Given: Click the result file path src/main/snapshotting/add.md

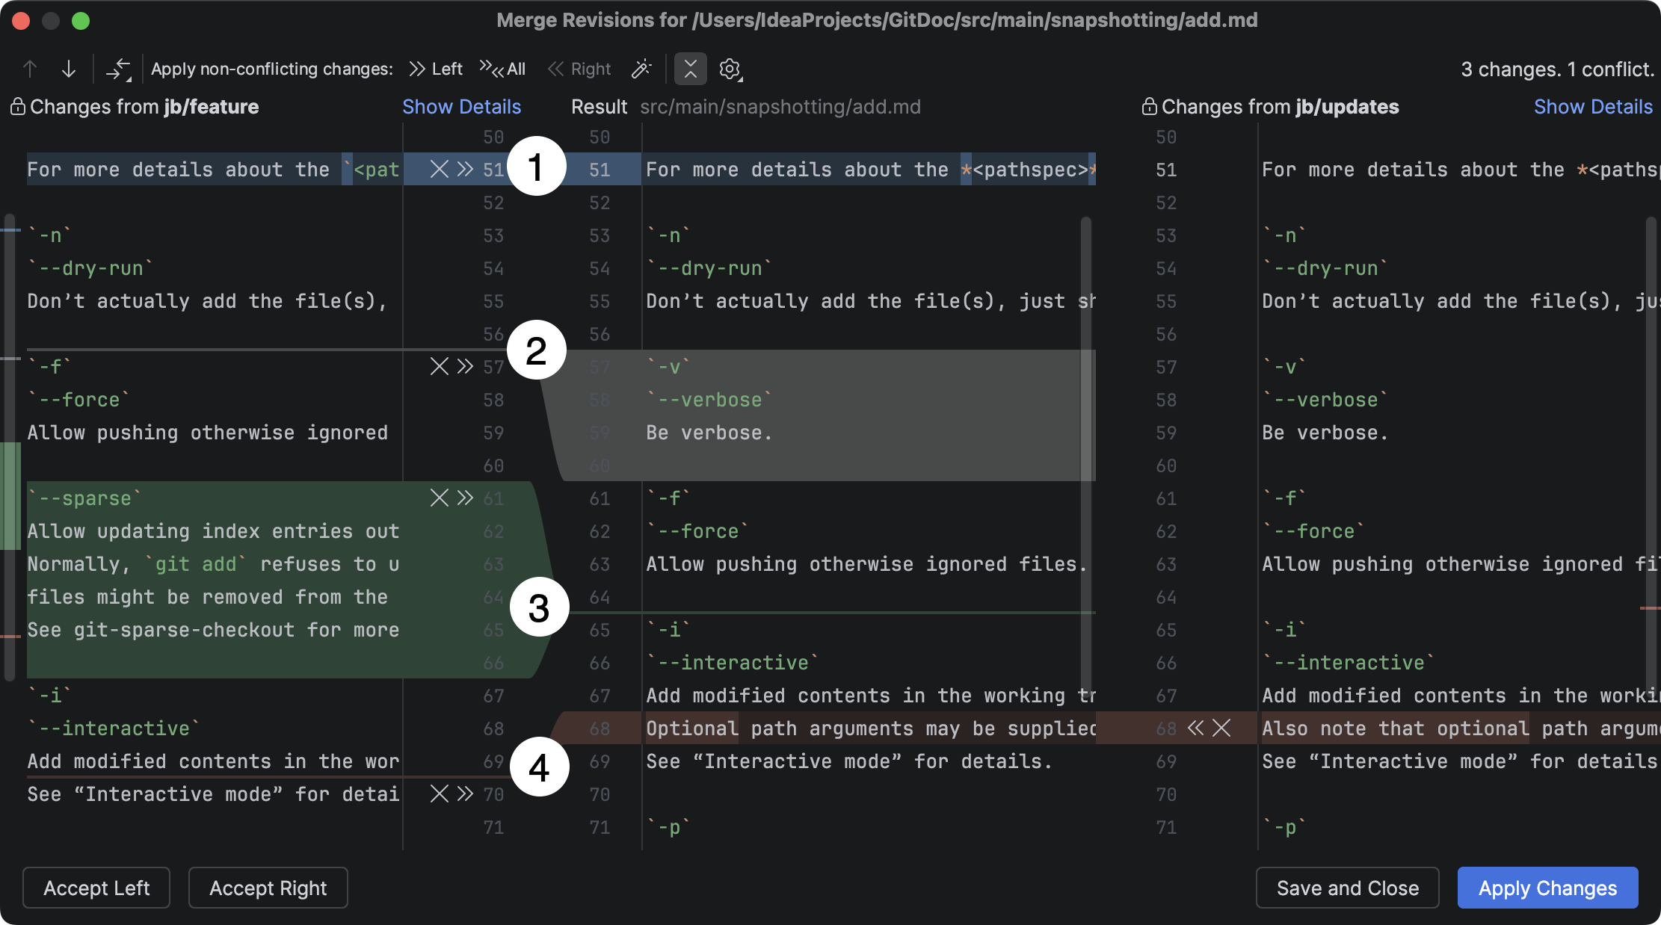Looking at the screenshot, I should pos(780,107).
